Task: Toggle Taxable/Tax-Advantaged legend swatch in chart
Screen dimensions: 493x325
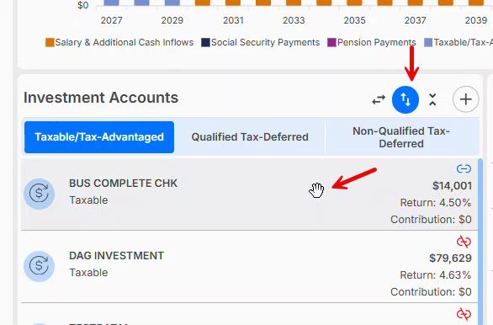Action: (428, 42)
